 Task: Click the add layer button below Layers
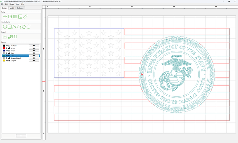pyautogui.click(x=21, y=136)
